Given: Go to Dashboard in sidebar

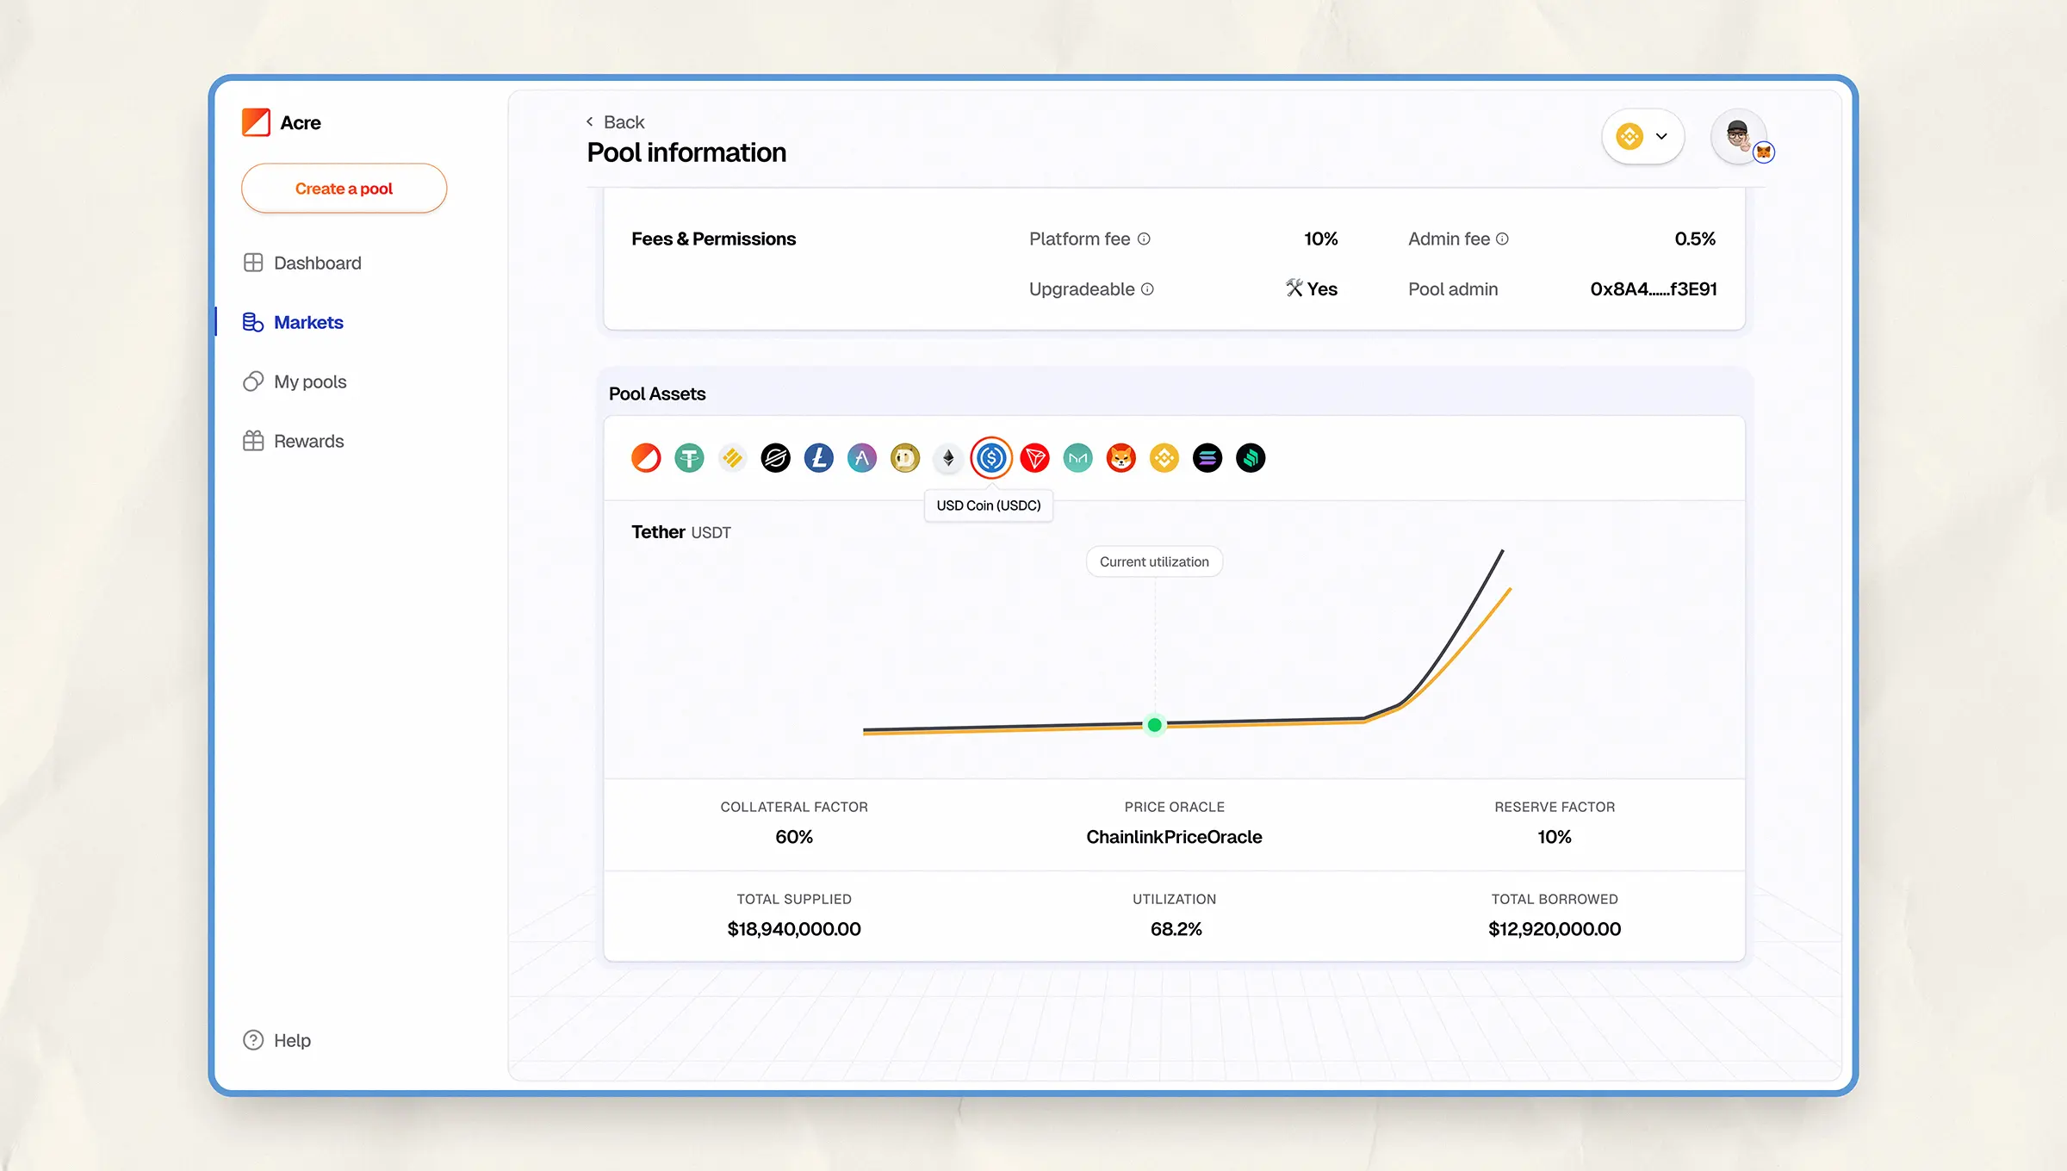Looking at the screenshot, I should (317, 263).
